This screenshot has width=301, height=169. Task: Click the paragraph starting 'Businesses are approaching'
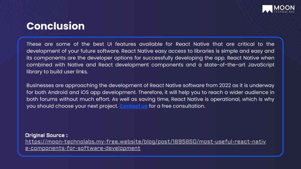150,96
